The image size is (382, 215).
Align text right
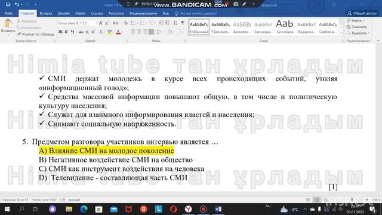[x=145, y=32]
